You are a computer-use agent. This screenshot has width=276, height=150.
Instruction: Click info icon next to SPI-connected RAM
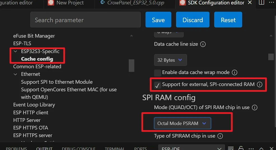point(259,84)
